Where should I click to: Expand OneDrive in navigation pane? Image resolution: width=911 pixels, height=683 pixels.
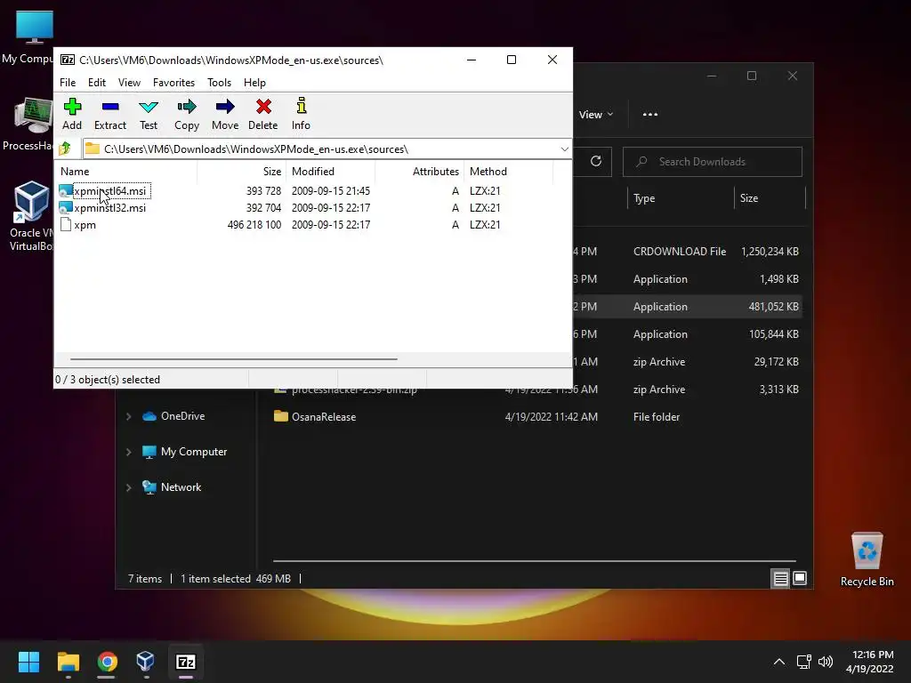pos(128,416)
